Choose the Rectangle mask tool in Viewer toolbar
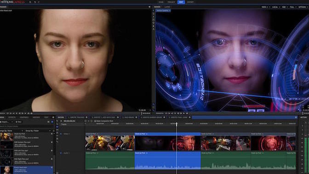This screenshot has width=309, height=174. (x=154, y=20)
